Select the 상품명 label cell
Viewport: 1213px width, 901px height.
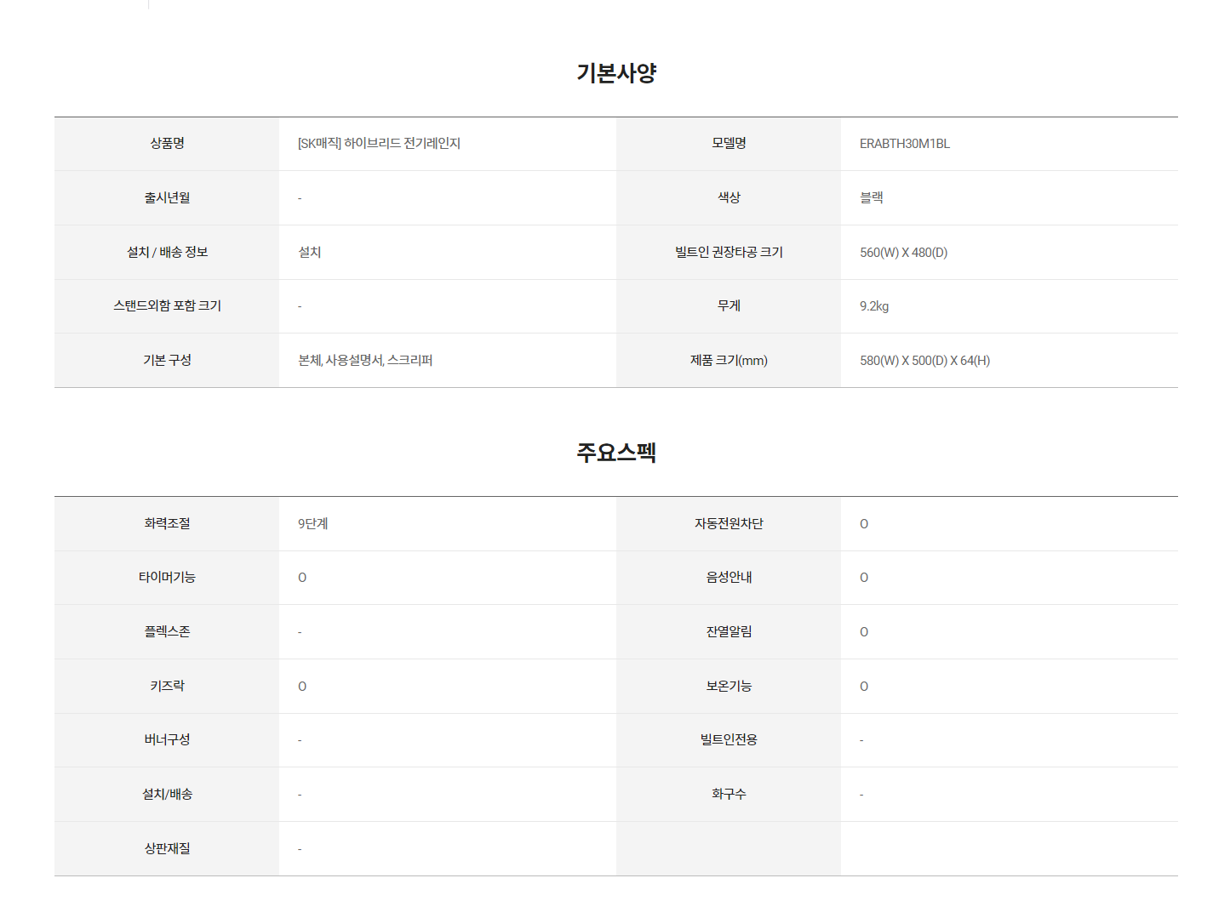click(x=167, y=144)
